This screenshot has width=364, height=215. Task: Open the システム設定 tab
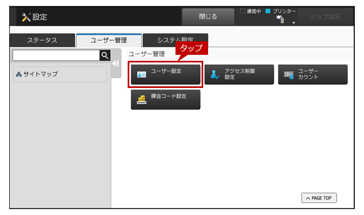[x=175, y=40]
